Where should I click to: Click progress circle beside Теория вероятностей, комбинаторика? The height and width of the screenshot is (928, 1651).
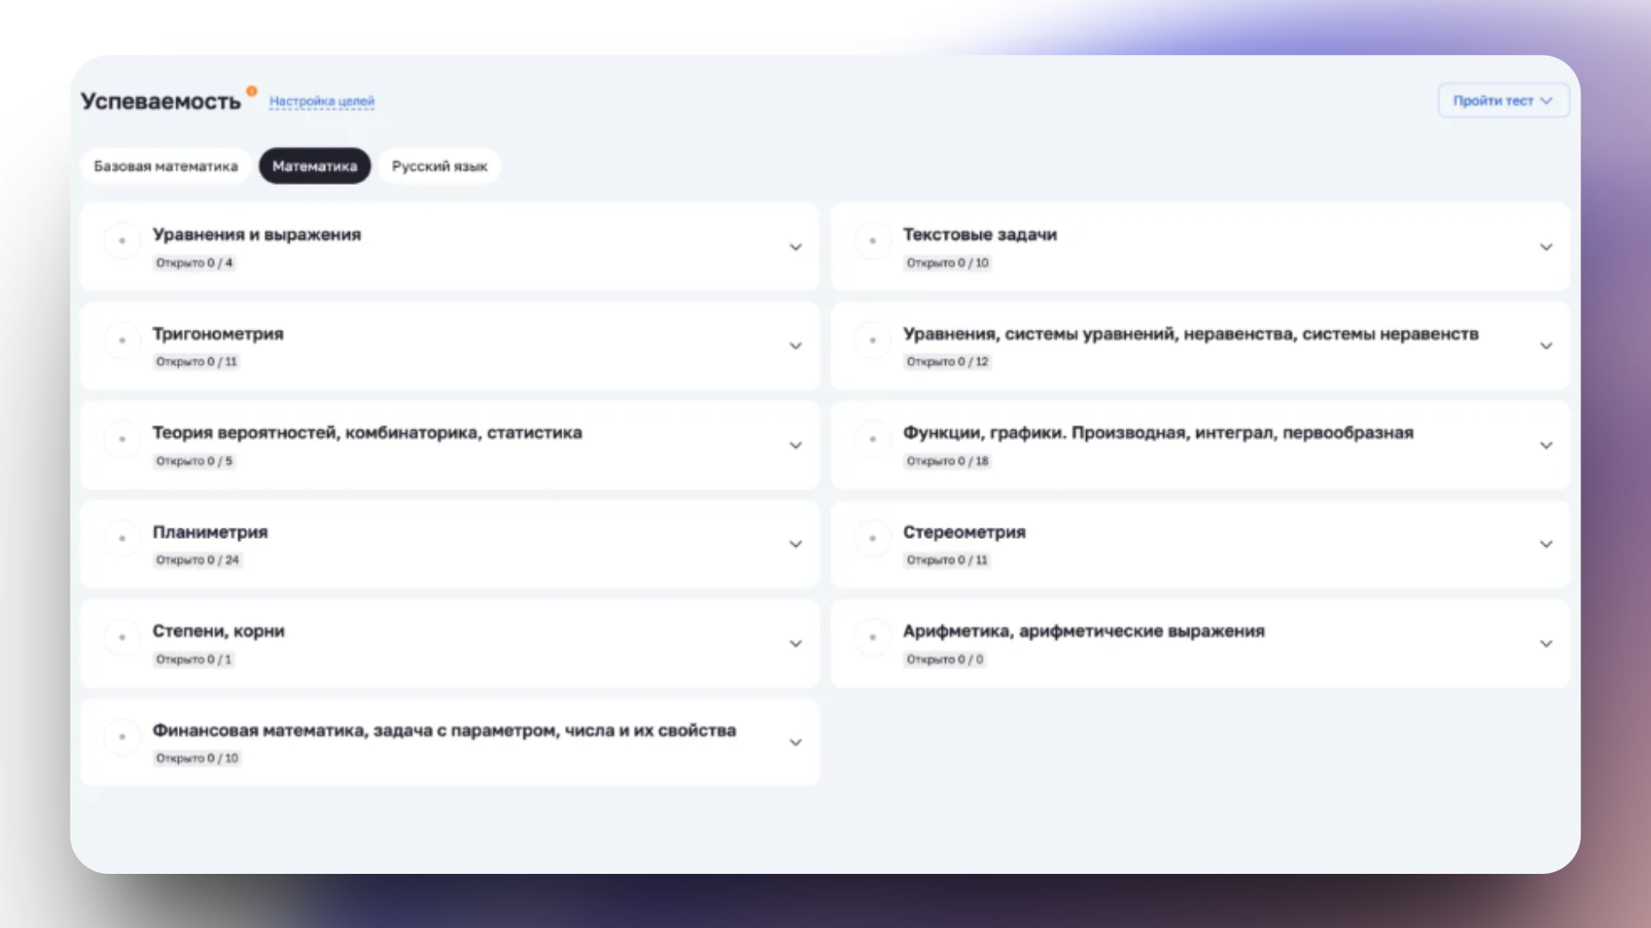click(x=122, y=439)
